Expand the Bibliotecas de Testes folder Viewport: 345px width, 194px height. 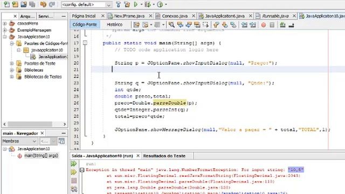(12, 77)
